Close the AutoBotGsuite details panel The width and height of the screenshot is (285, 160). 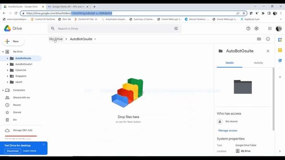tap(268, 51)
